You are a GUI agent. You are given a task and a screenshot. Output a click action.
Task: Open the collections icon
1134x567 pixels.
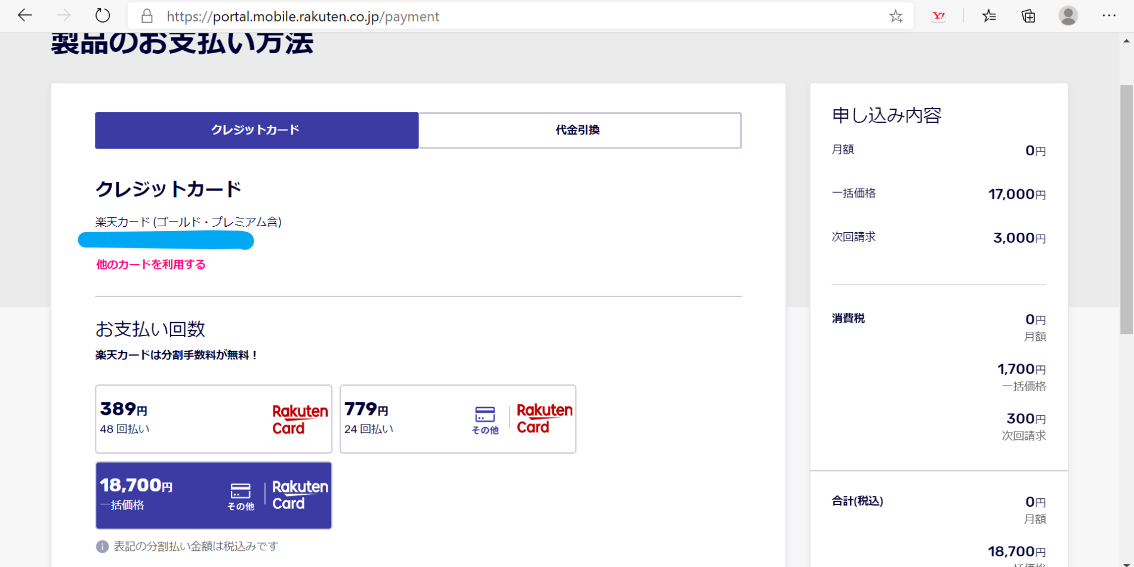(1028, 16)
